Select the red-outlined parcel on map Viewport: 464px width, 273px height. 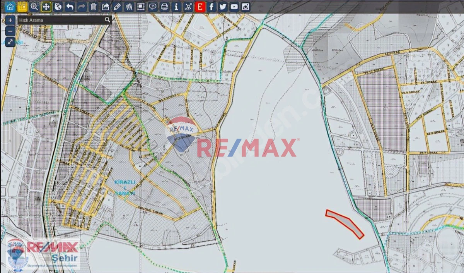345,224
